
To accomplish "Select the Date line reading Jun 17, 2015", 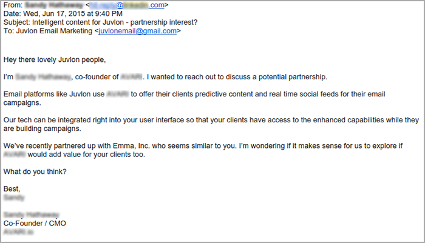I will [x=63, y=14].
